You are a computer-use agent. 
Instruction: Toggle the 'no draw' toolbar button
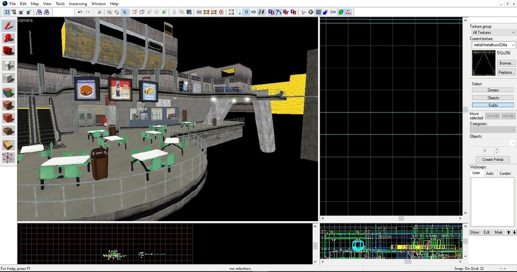click(348, 13)
